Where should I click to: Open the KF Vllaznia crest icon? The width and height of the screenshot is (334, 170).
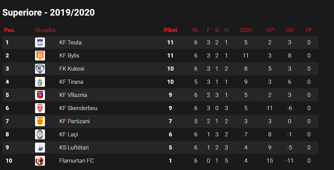coord(40,95)
